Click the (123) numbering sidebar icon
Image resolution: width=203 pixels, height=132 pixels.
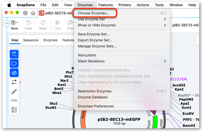14,101
